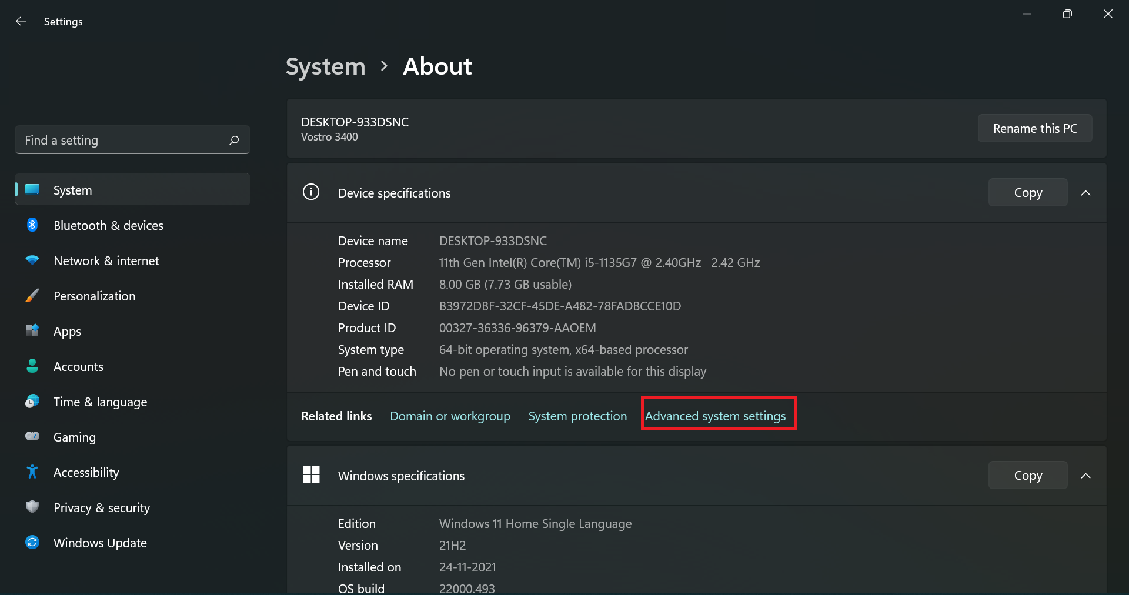Click the back arrow in Settings
The image size is (1129, 595).
click(21, 21)
